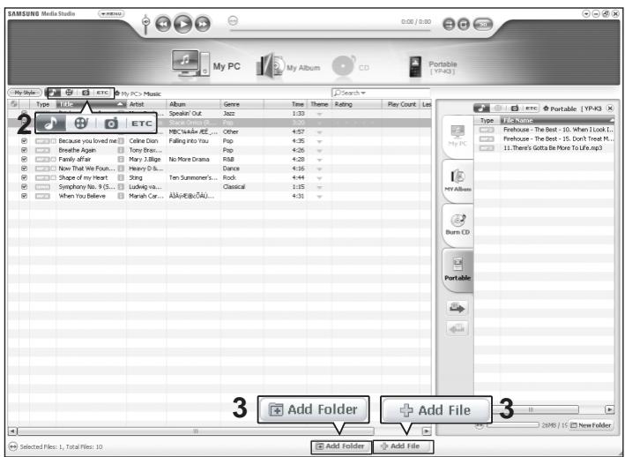Open the Portable YP-K3 device view
The width and height of the screenshot is (625, 457).
[433, 66]
